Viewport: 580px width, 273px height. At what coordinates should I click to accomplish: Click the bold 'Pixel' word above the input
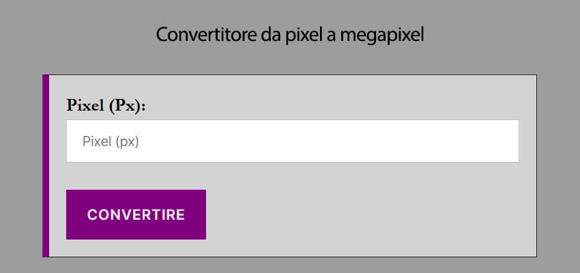tap(85, 106)
